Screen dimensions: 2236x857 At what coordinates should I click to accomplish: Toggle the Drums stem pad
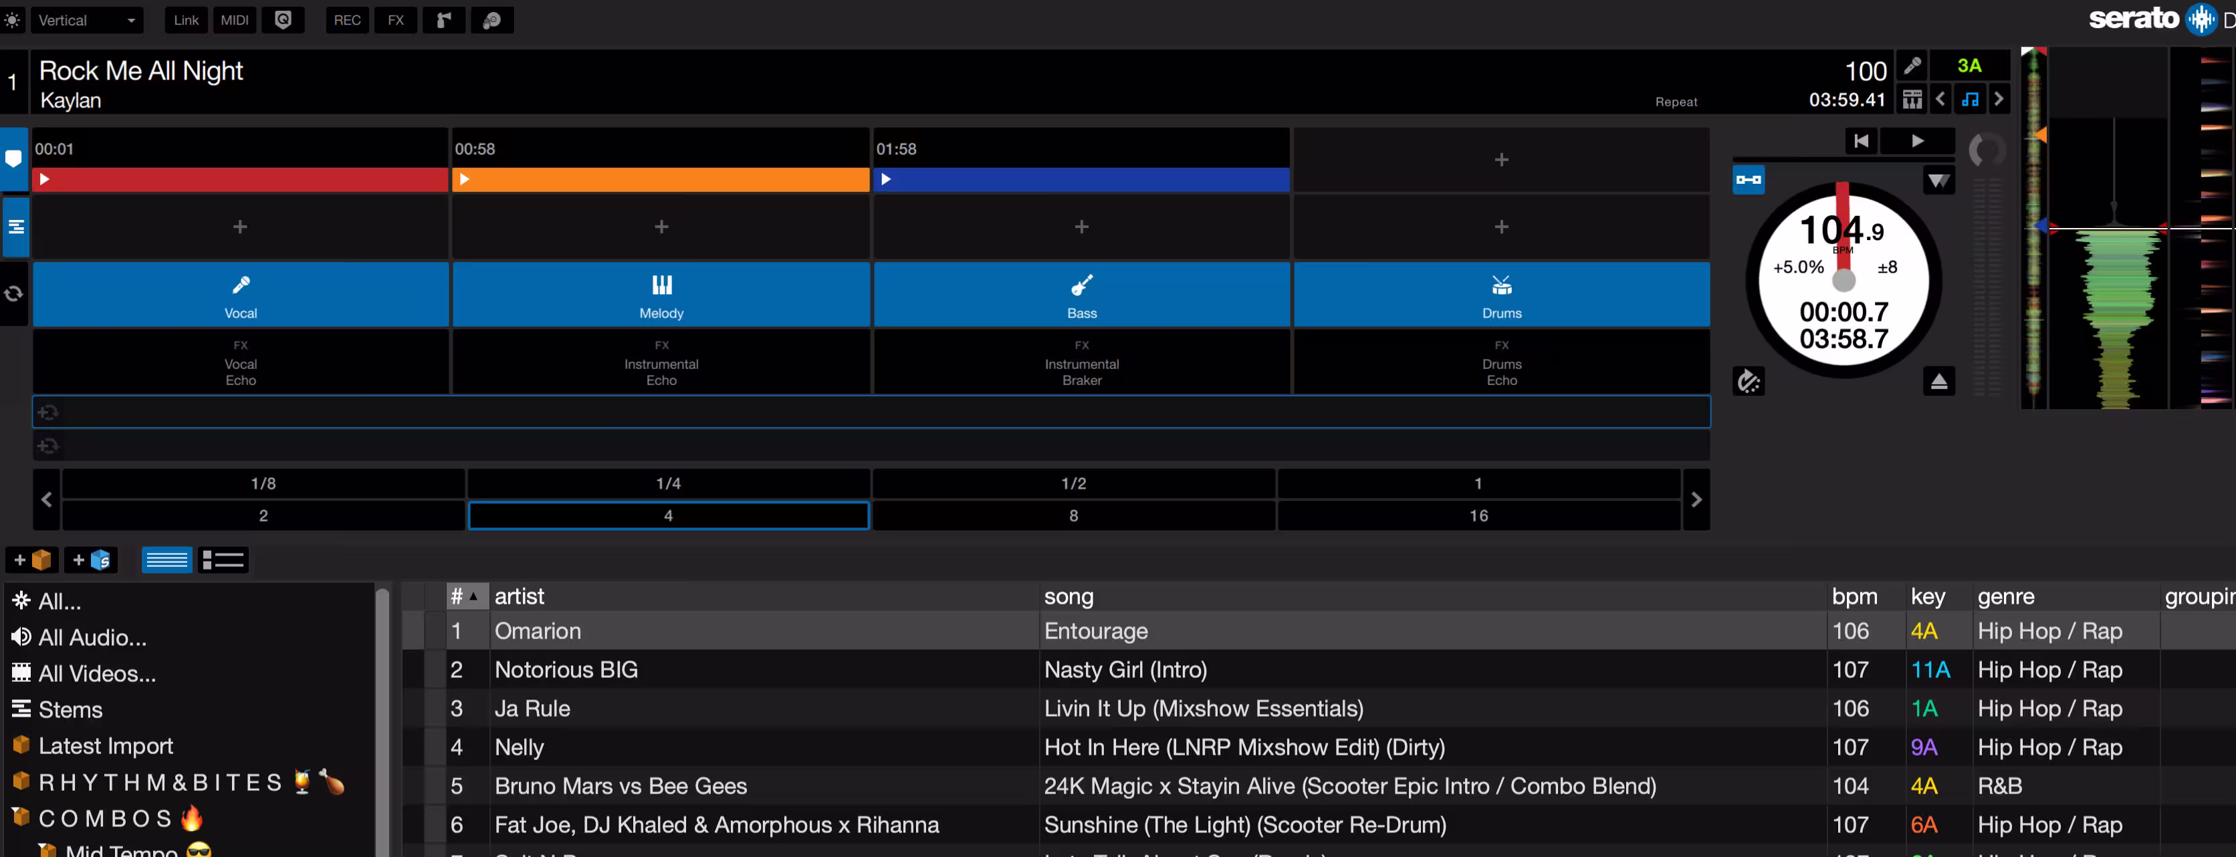1500,295
